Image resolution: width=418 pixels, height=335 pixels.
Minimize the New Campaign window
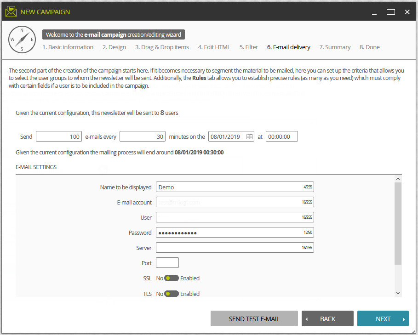tap(374, 12)
